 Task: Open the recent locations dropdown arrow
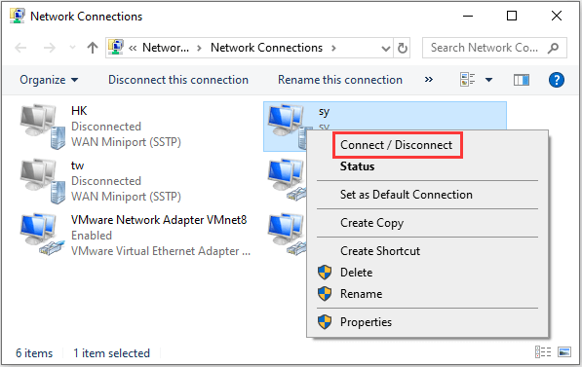[72, 48]
